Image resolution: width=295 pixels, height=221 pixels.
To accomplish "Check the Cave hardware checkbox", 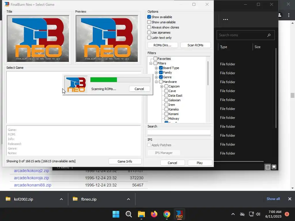I will point(166,91).
